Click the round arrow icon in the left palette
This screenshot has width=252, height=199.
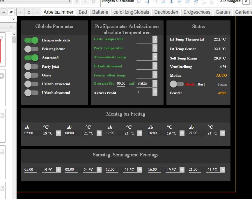2,76
